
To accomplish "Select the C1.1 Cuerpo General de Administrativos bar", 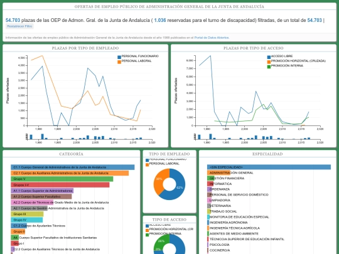I will [73, 167].
